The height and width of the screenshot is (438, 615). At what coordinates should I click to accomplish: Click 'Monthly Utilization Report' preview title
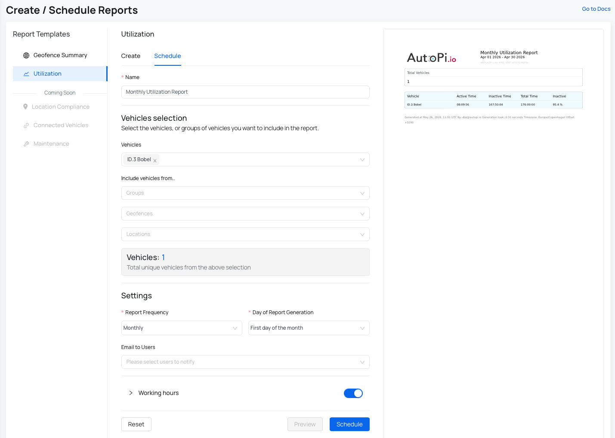[x=509, y=52]
